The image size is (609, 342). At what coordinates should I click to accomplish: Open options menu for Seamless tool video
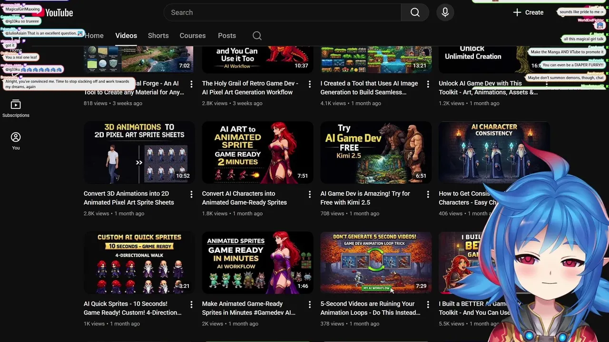pyautogui.click(x=428, y=84)
